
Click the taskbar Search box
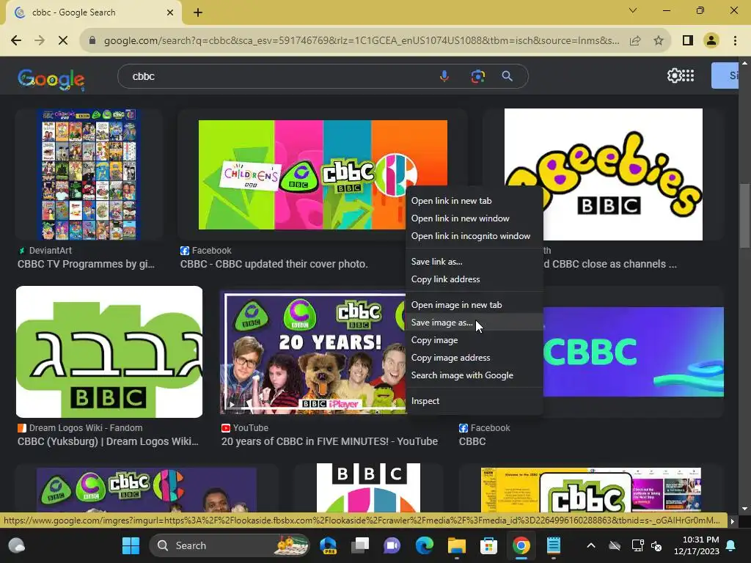(229, 545)
